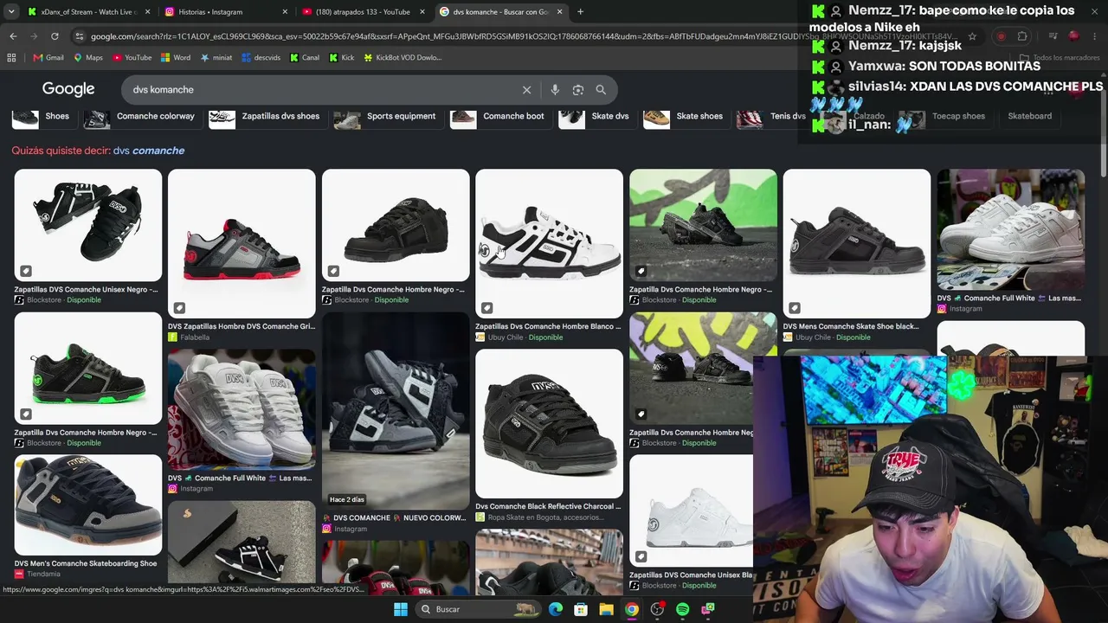Open the new tab plus button
The height and width of the screenshot is (623, 1108).
[580, 12]
